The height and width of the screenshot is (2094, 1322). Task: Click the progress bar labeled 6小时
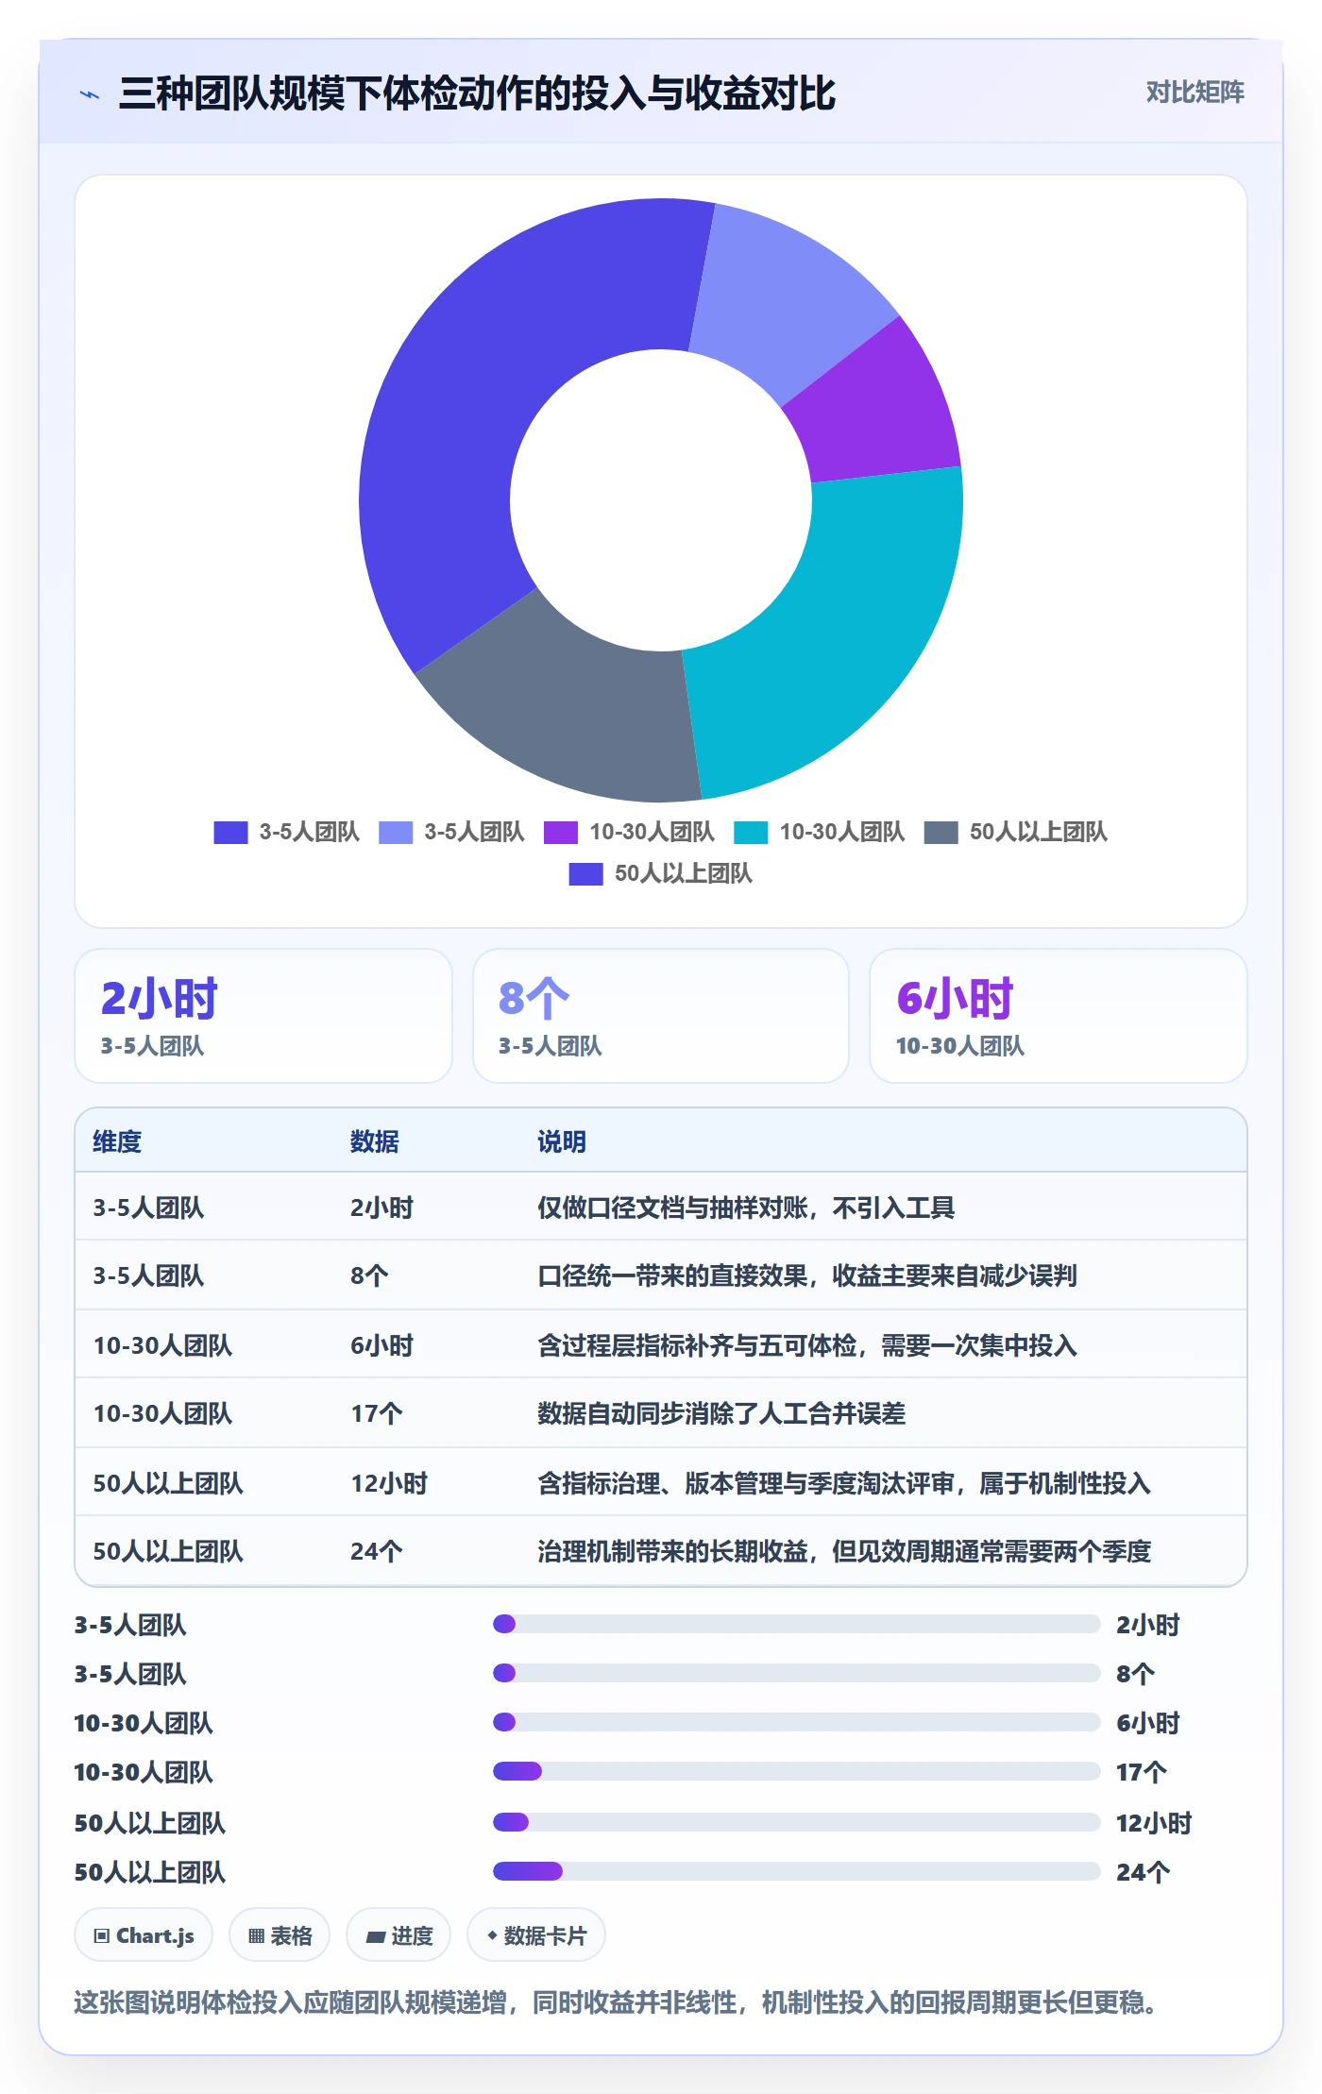pos(796,1722)
